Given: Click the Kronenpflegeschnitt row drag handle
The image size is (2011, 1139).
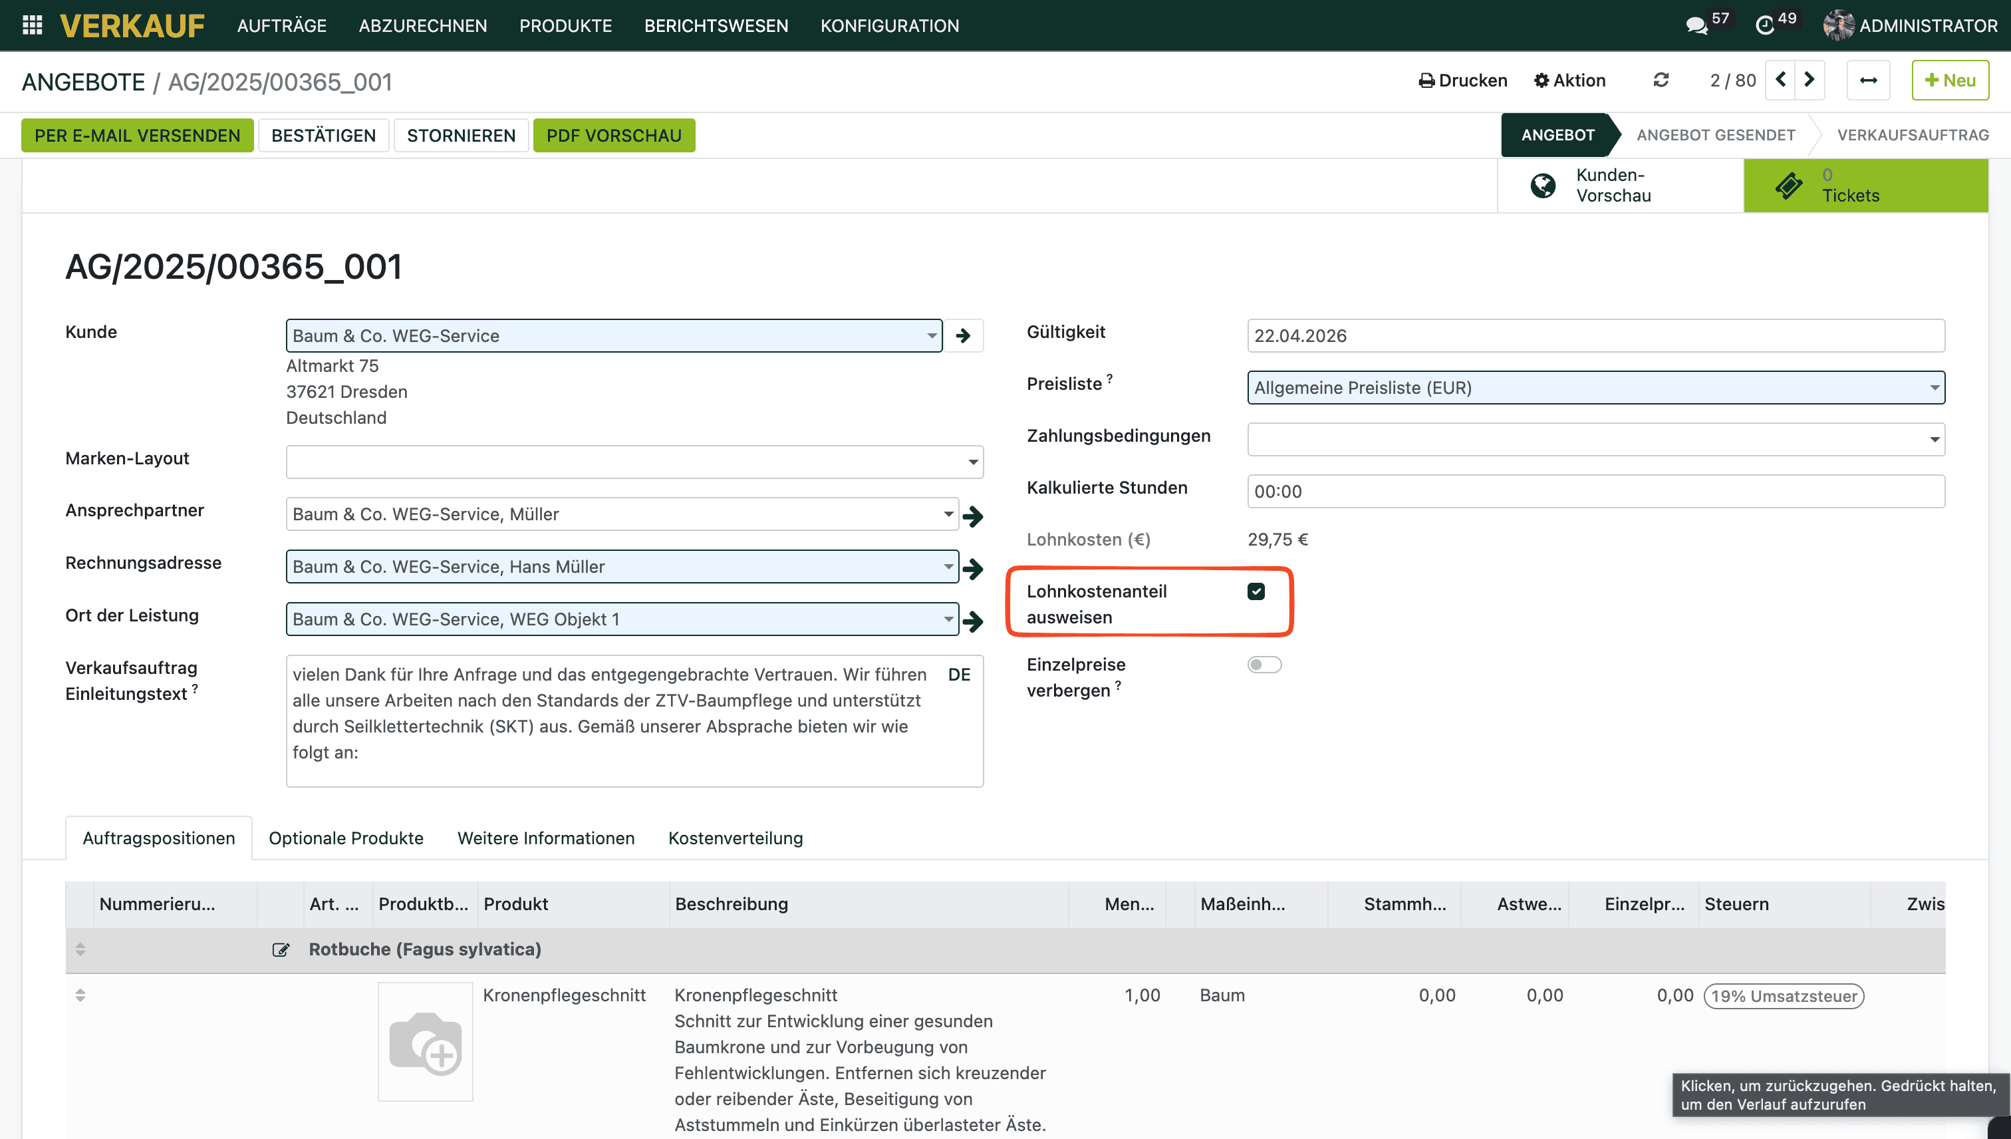Looking at the screenshot, I should pyautogui.click(x=80, y=995).
